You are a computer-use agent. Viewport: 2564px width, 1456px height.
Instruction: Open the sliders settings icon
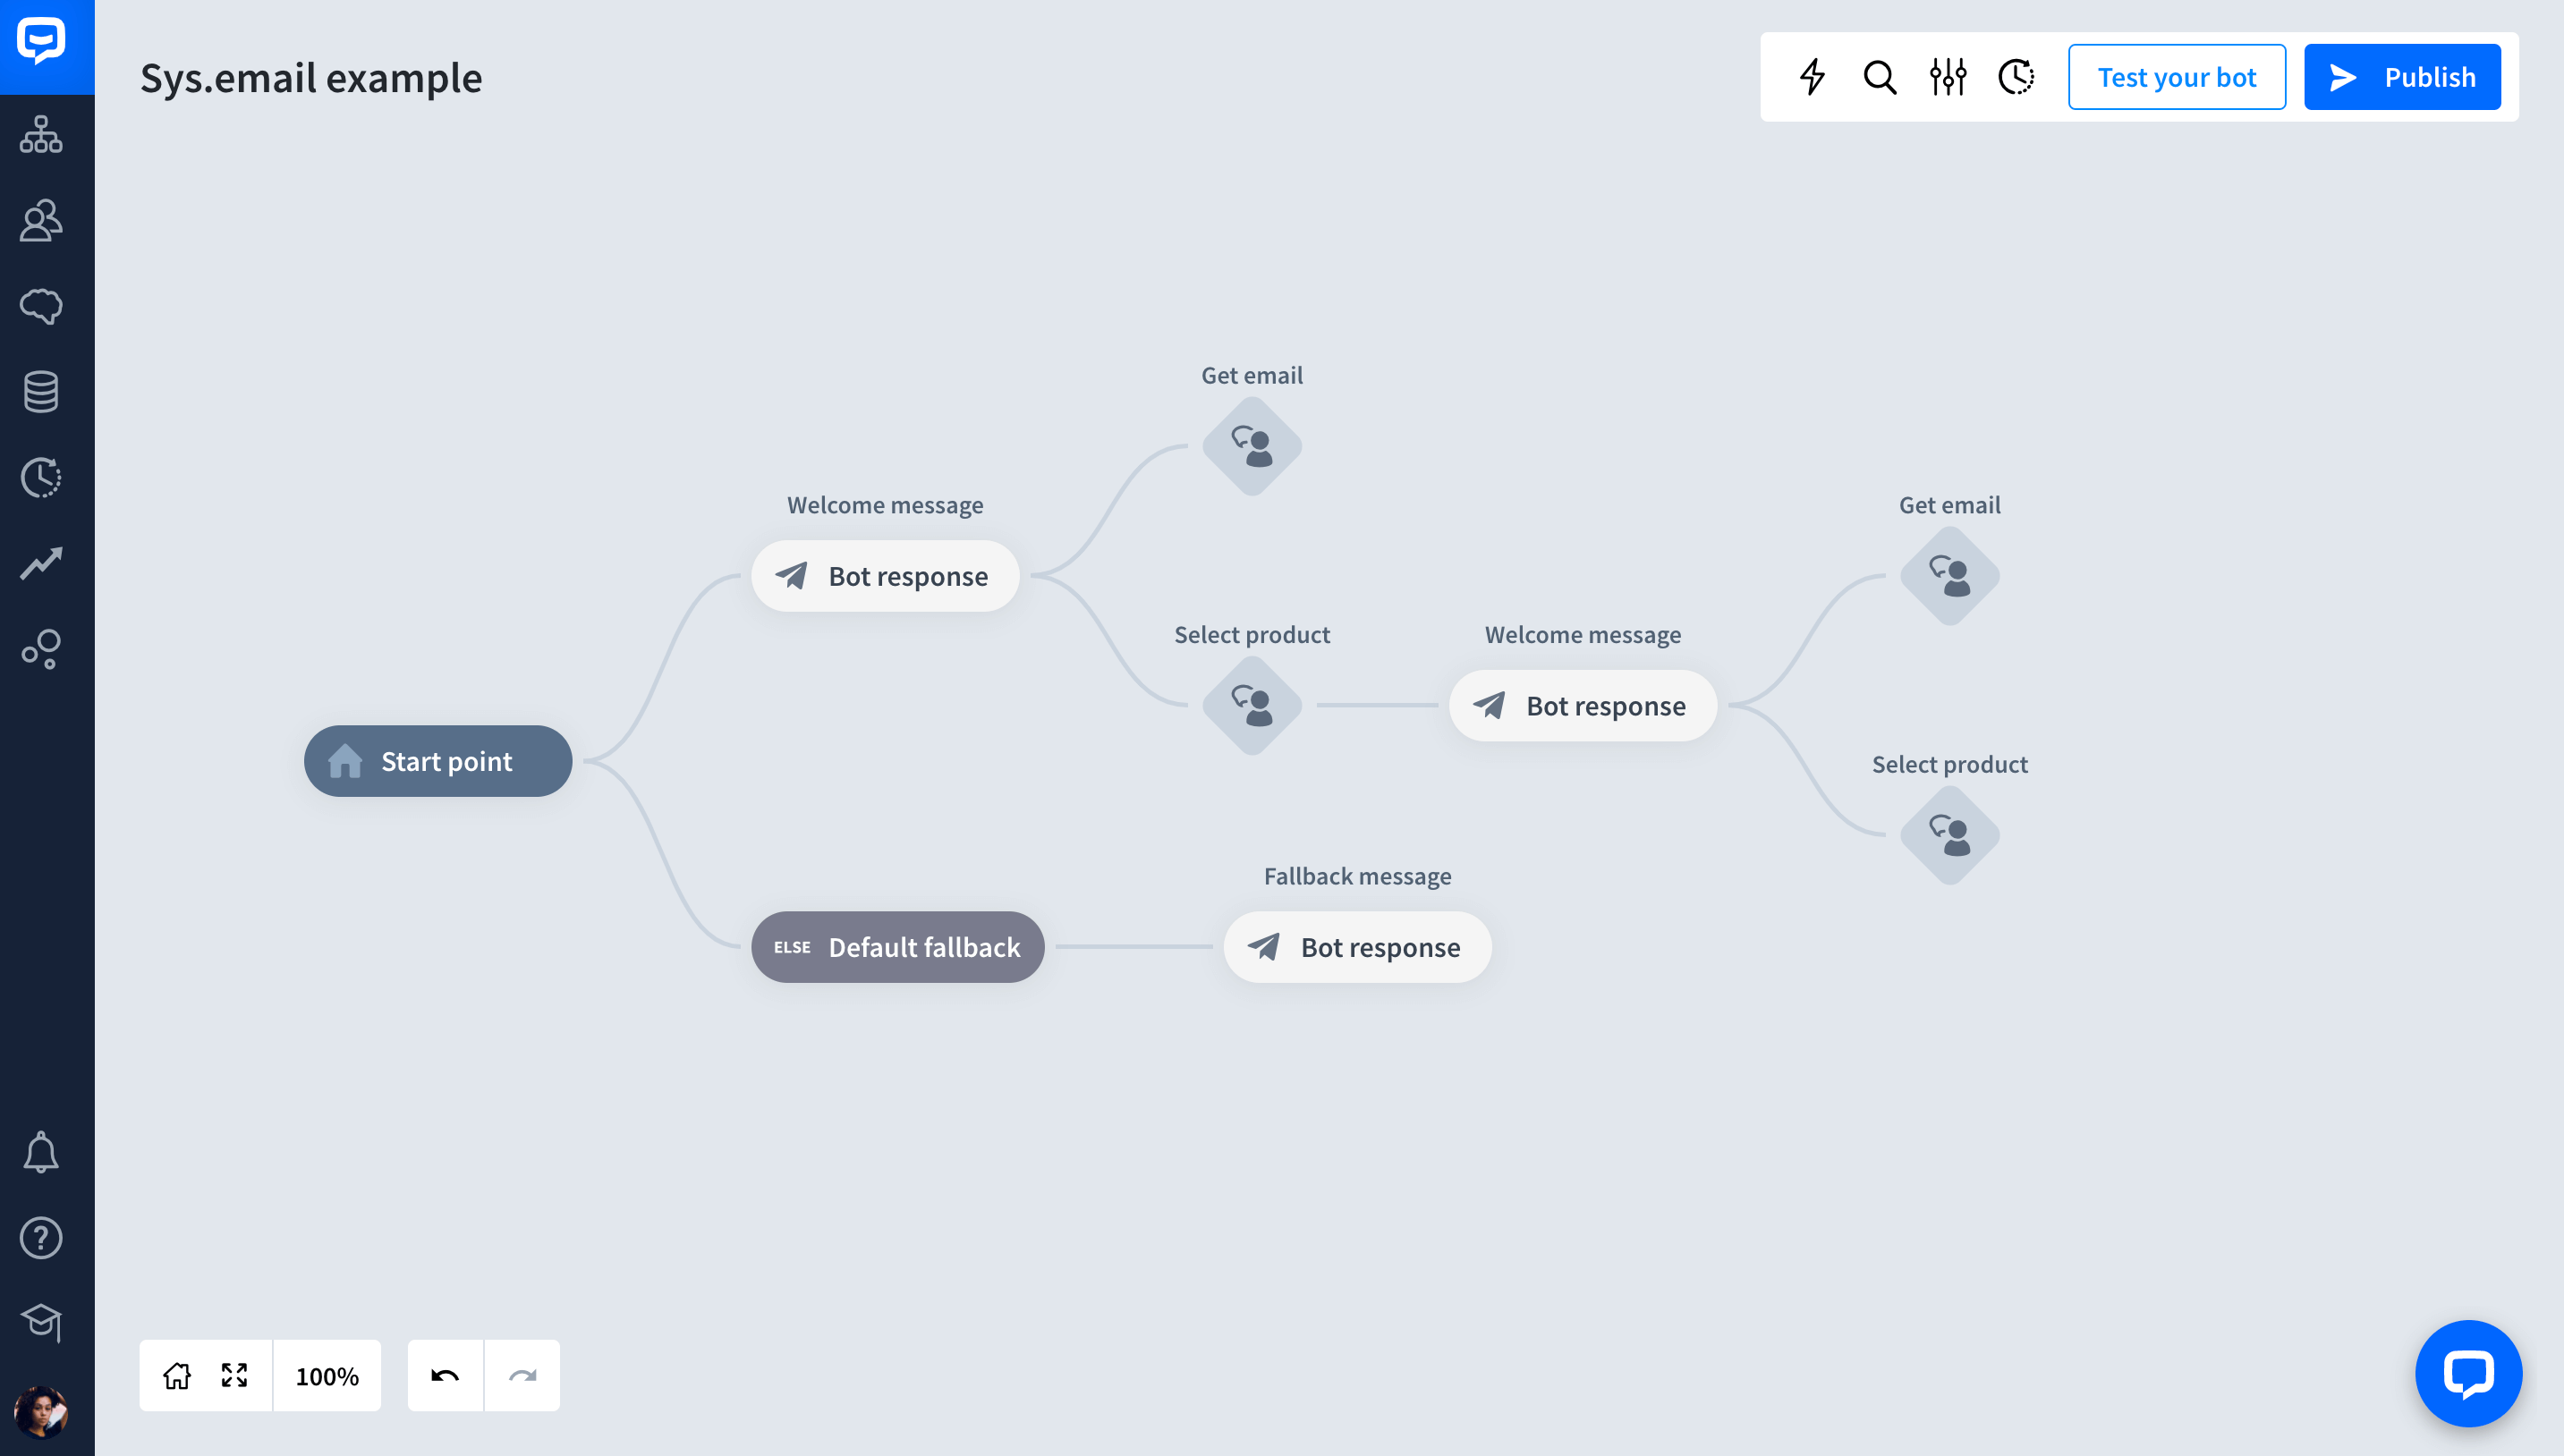[1948, 77]
